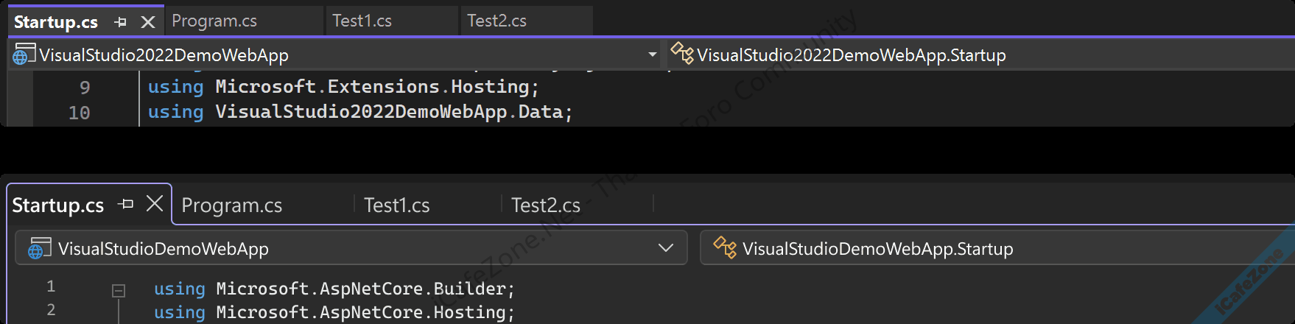The image size is (1295, 324).
Task: Select Test2.cs tab in lower tab strip
Action: click(546, 205)
